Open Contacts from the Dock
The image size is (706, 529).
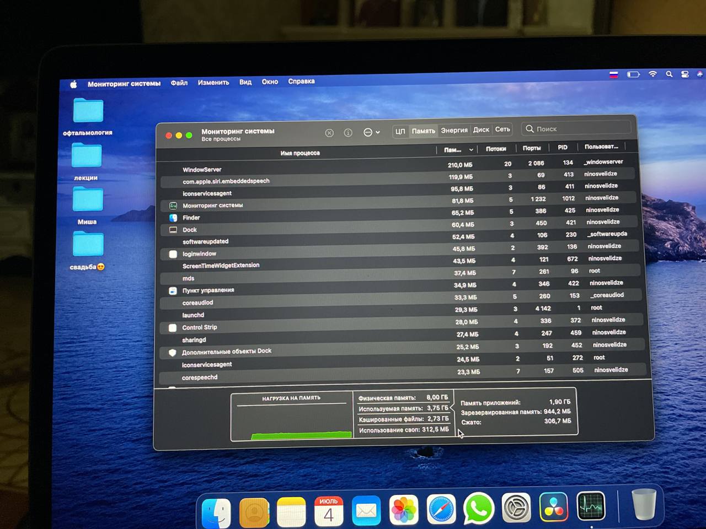254,513
